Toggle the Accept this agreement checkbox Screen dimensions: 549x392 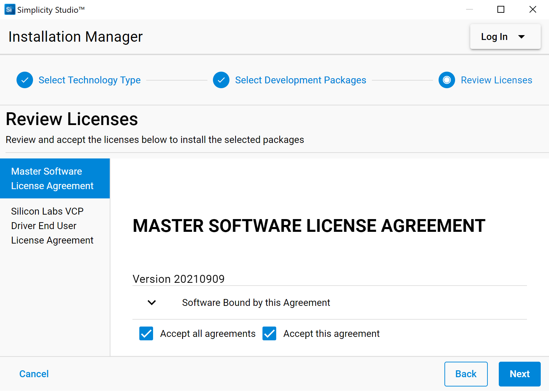click(269, 333)
